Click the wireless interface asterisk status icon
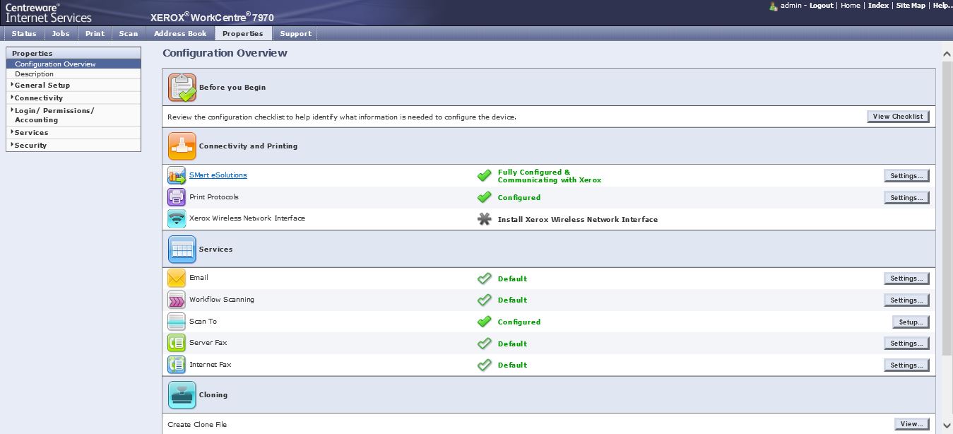Image resolution: width=953 pixels, height=434 pixels. [484, 219]
